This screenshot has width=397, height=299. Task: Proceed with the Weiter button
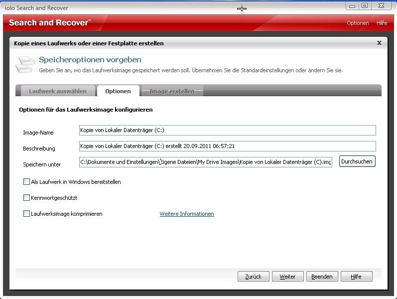[287, 277]
